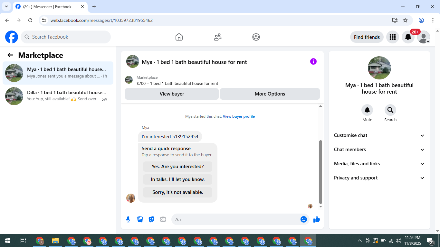Image resolution: width=440 pixels, height=247 pixels.
Task: Click the chat scrollbar thumb
Action: click(x=320, y=172)
